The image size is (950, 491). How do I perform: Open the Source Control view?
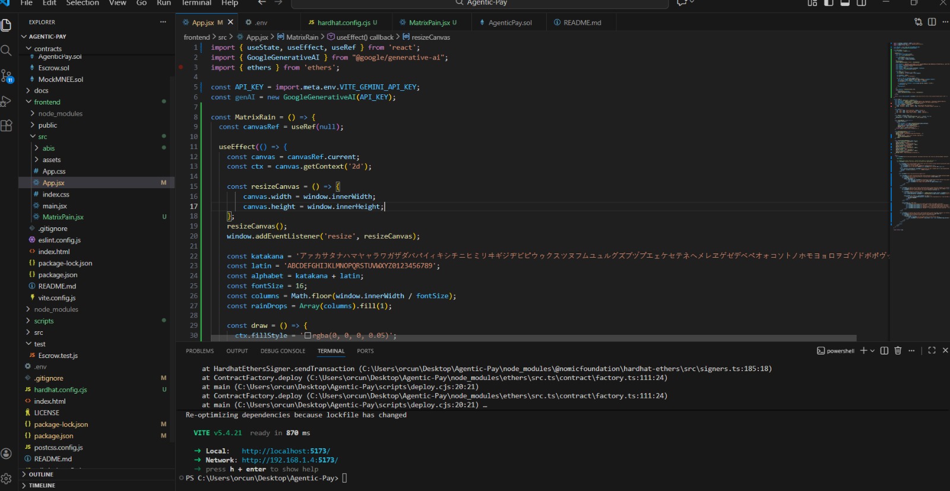pyautogui.click(x=7, y=76)
